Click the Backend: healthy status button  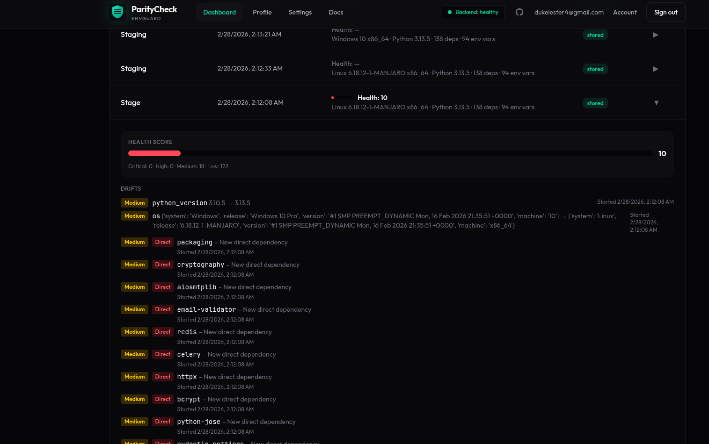473,12
